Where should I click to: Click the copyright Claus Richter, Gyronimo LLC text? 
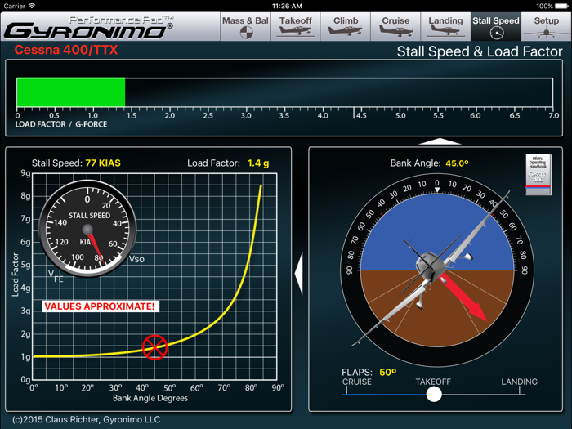coord(86,419)
